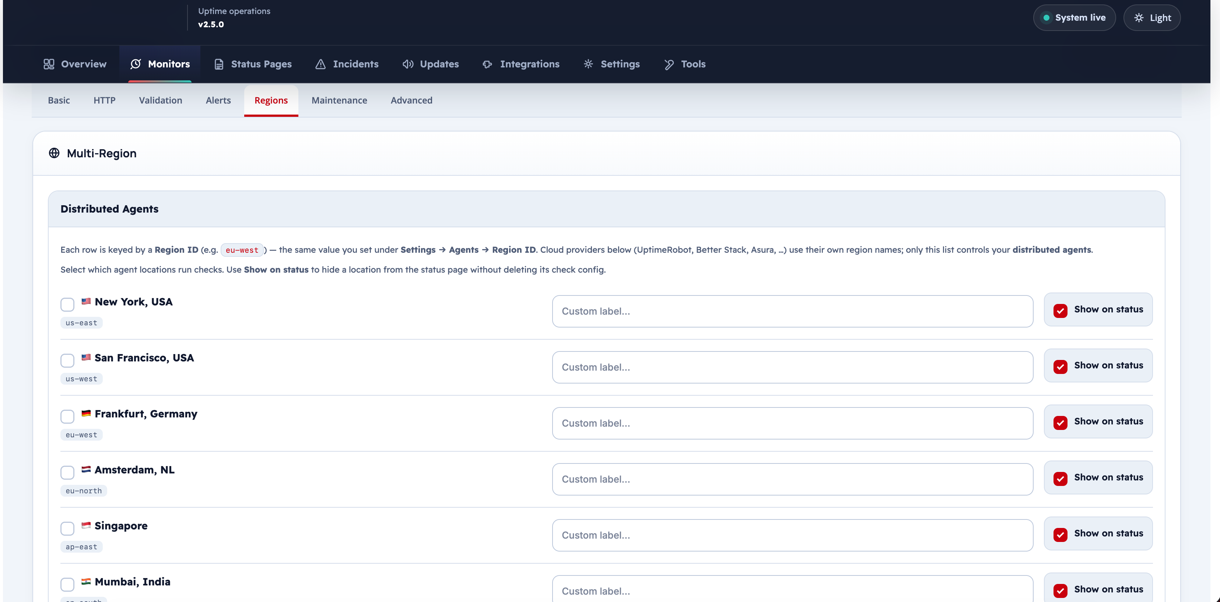Click the Multi-Region globe icon
The width and height of the screenshot is (1220, 602).
click(54, 153)
